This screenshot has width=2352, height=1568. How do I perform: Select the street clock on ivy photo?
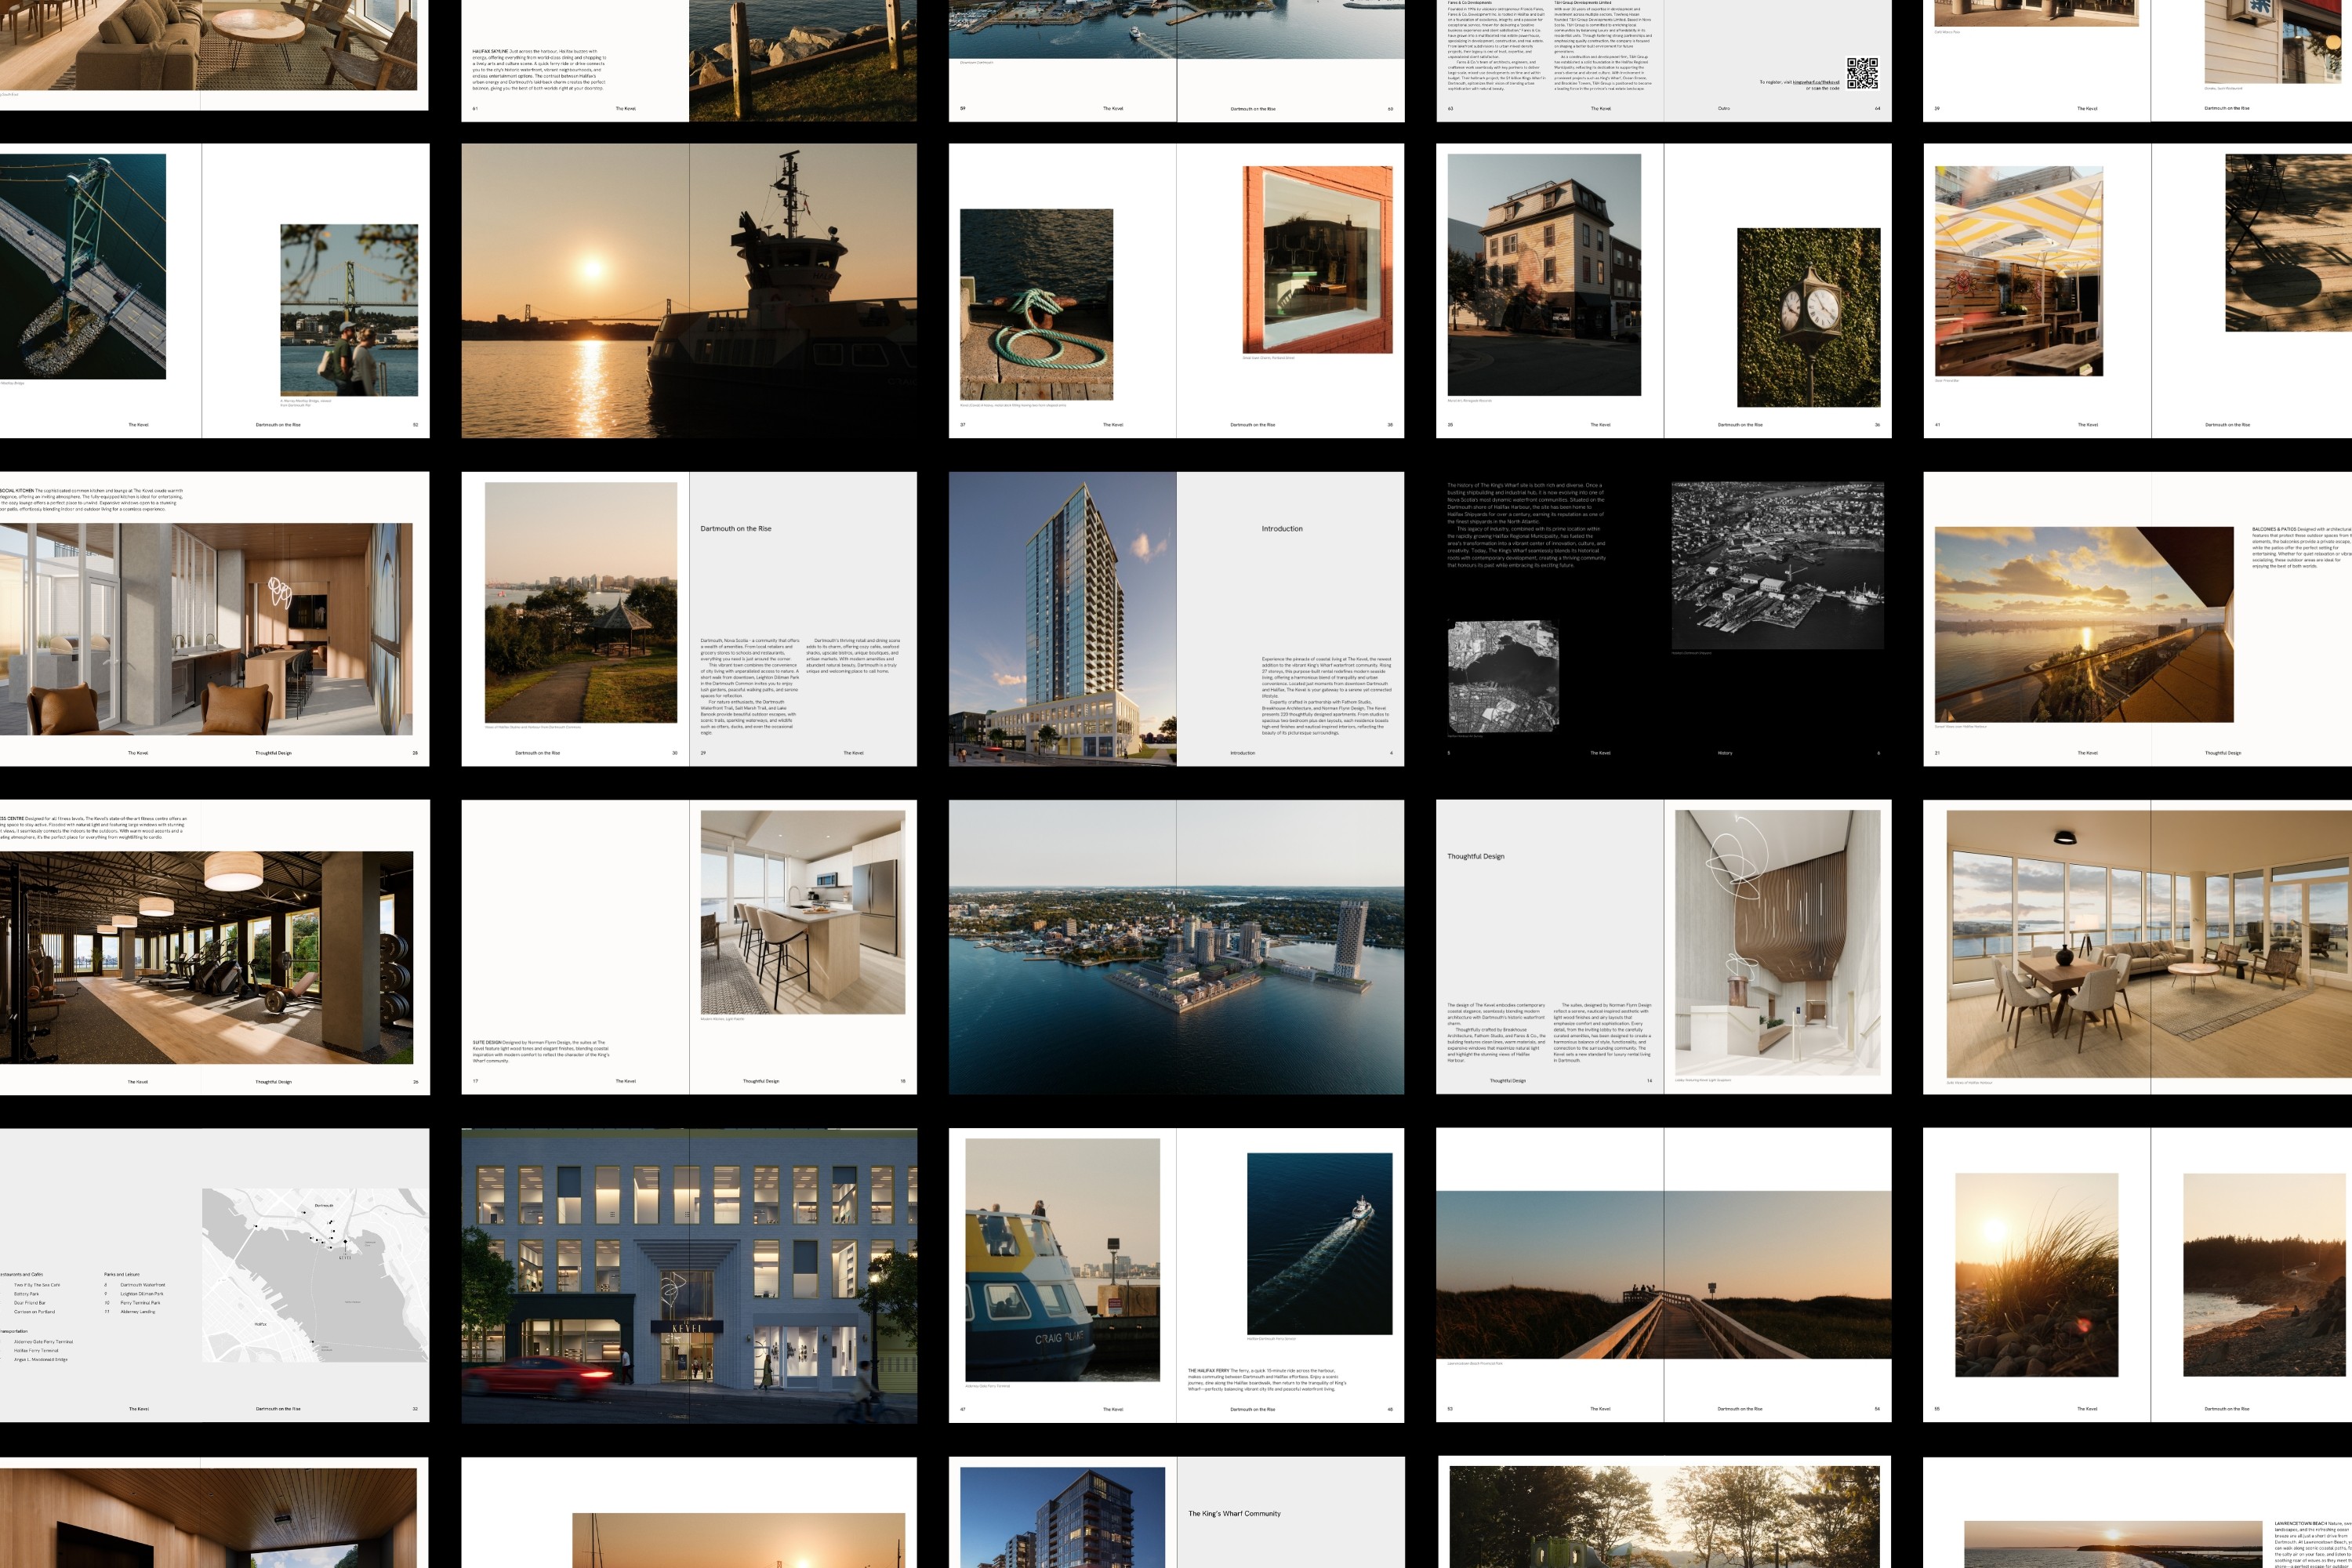click(x=1808, y=317)
